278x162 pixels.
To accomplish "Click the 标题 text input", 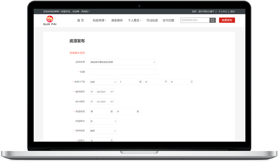I will (123, 72).
